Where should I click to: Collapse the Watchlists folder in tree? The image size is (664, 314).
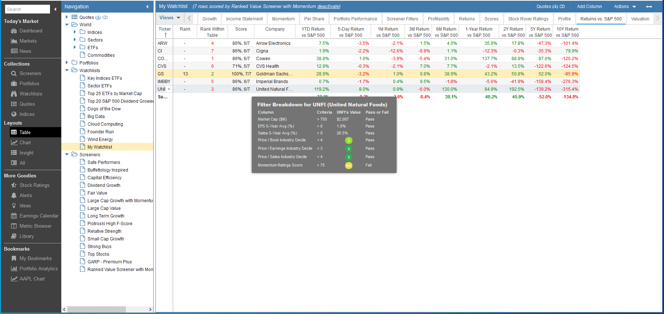(x=67, y=70)
